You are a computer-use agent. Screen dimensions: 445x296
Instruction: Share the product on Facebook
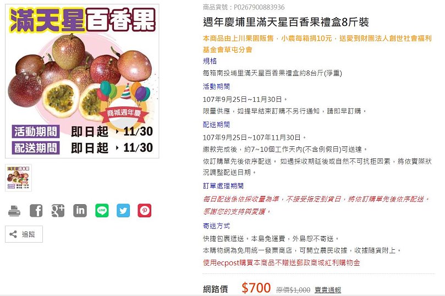(x=36, y=211)
